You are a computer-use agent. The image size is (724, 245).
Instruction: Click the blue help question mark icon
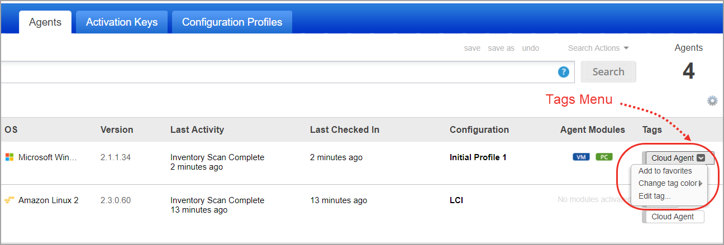pyautogui.click(x=564, y=72)
